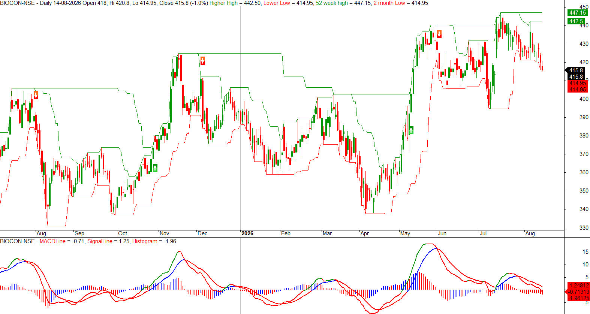Click "Close 415.8 (-1.0%)" in the header
This screenshot has width=590, height=314.
[184, 3]
